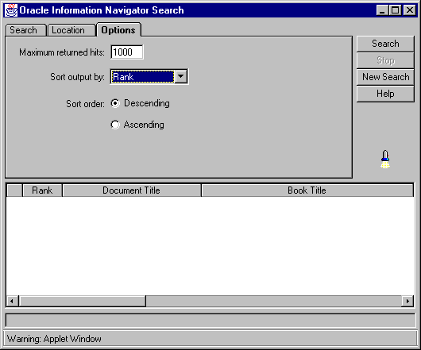Click the 'Sort output by:' label

pos(77,77)
